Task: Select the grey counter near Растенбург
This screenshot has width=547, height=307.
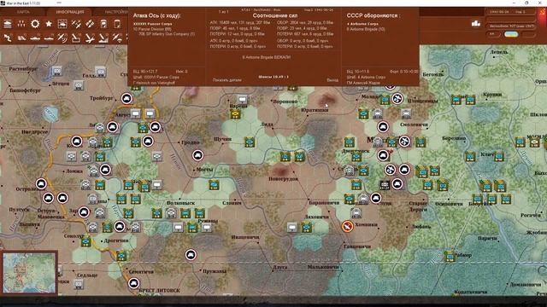Action: point(57,72)
